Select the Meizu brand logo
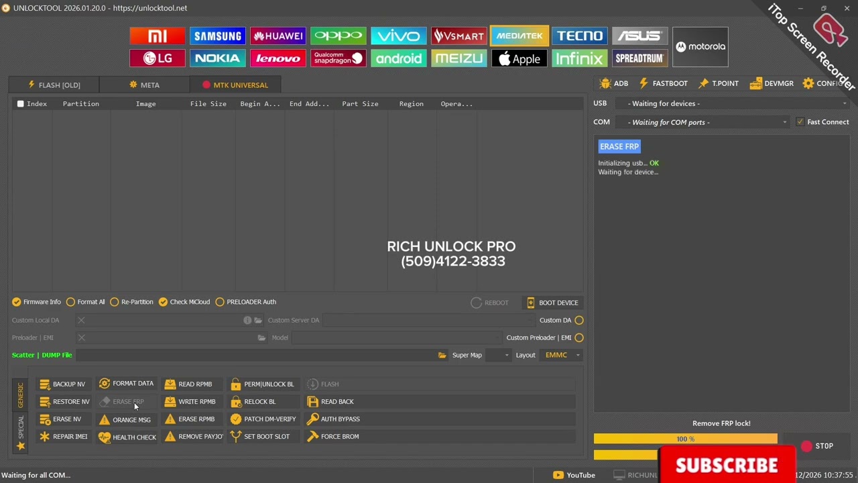Screen dimensions: 858x483 pyautogui.click(x=458, y=58)
